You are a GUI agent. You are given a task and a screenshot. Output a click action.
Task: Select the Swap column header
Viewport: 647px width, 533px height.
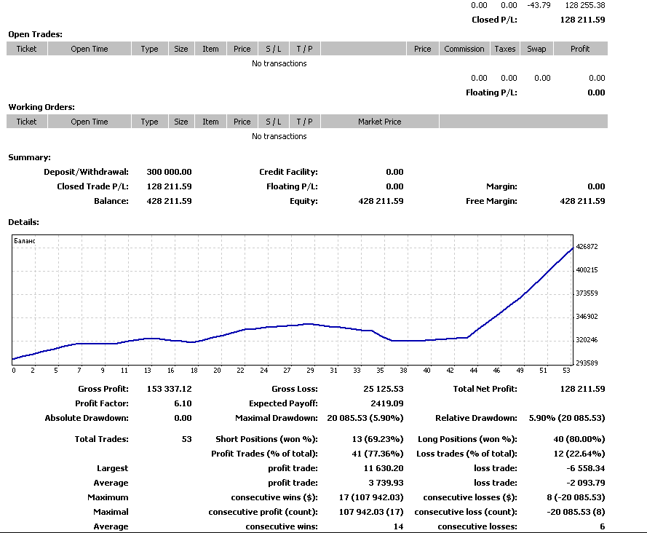coord(536,49)
